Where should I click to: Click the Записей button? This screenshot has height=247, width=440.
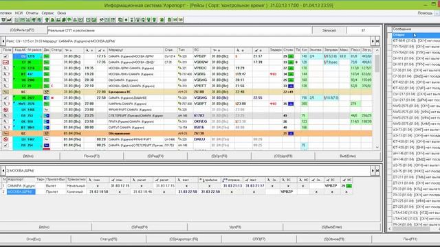tap(329, 30)
